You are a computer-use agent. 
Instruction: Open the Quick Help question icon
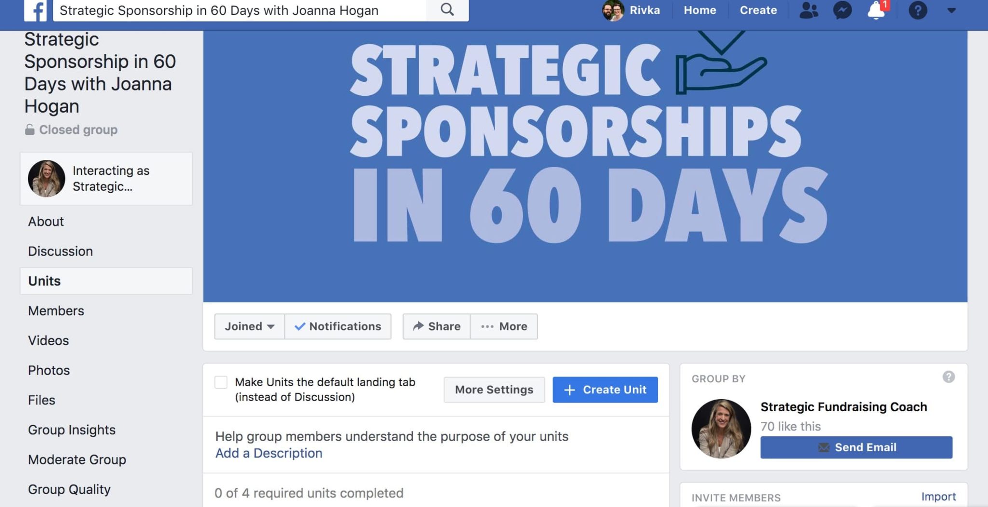918,10
